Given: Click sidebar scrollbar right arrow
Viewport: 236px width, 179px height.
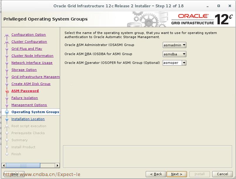Looking at the screenshot, I should tap(57, 166).
